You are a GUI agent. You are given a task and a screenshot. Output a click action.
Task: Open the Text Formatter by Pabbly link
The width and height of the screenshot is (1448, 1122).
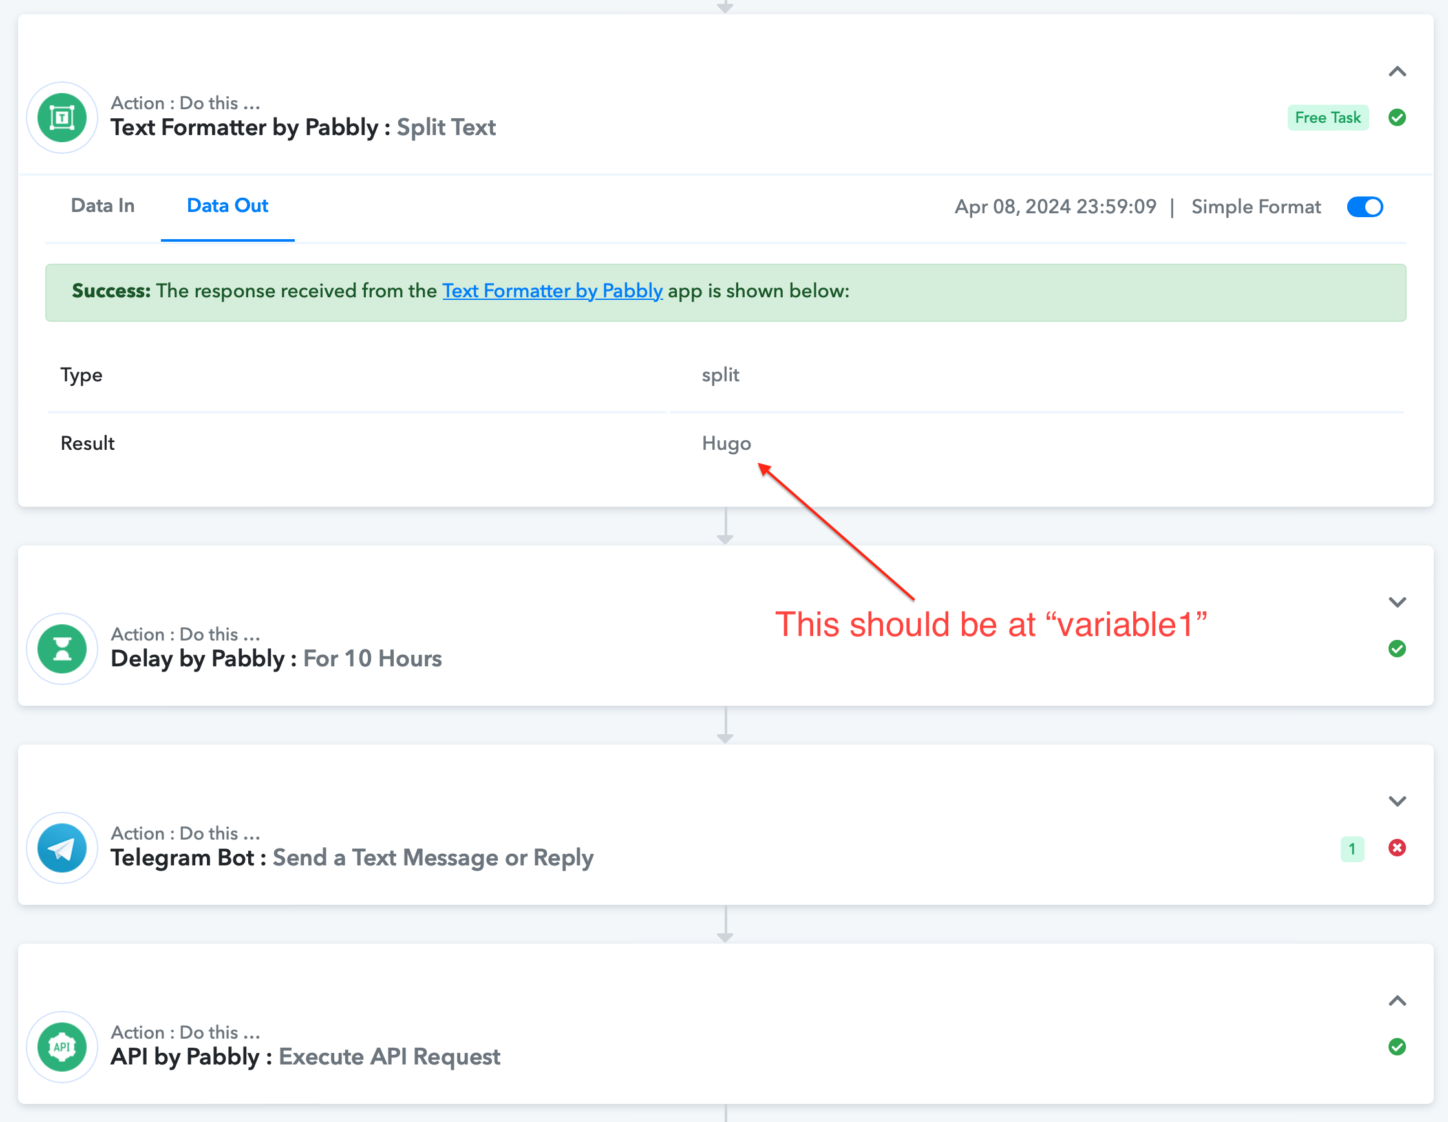(552, 291)
